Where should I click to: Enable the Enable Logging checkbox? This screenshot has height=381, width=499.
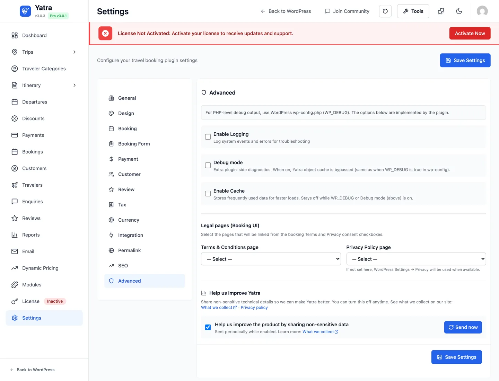[x=208, y=137]
